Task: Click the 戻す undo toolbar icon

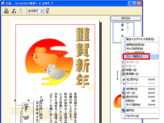Action: tap(14, 11)
